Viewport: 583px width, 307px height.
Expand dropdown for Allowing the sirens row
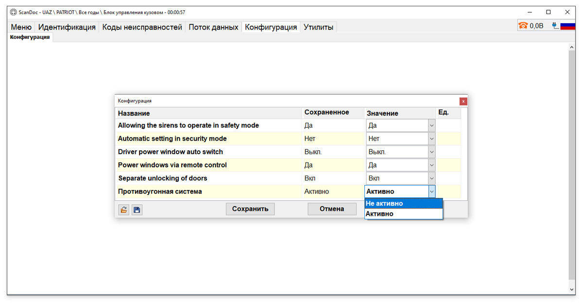[431, 126]
